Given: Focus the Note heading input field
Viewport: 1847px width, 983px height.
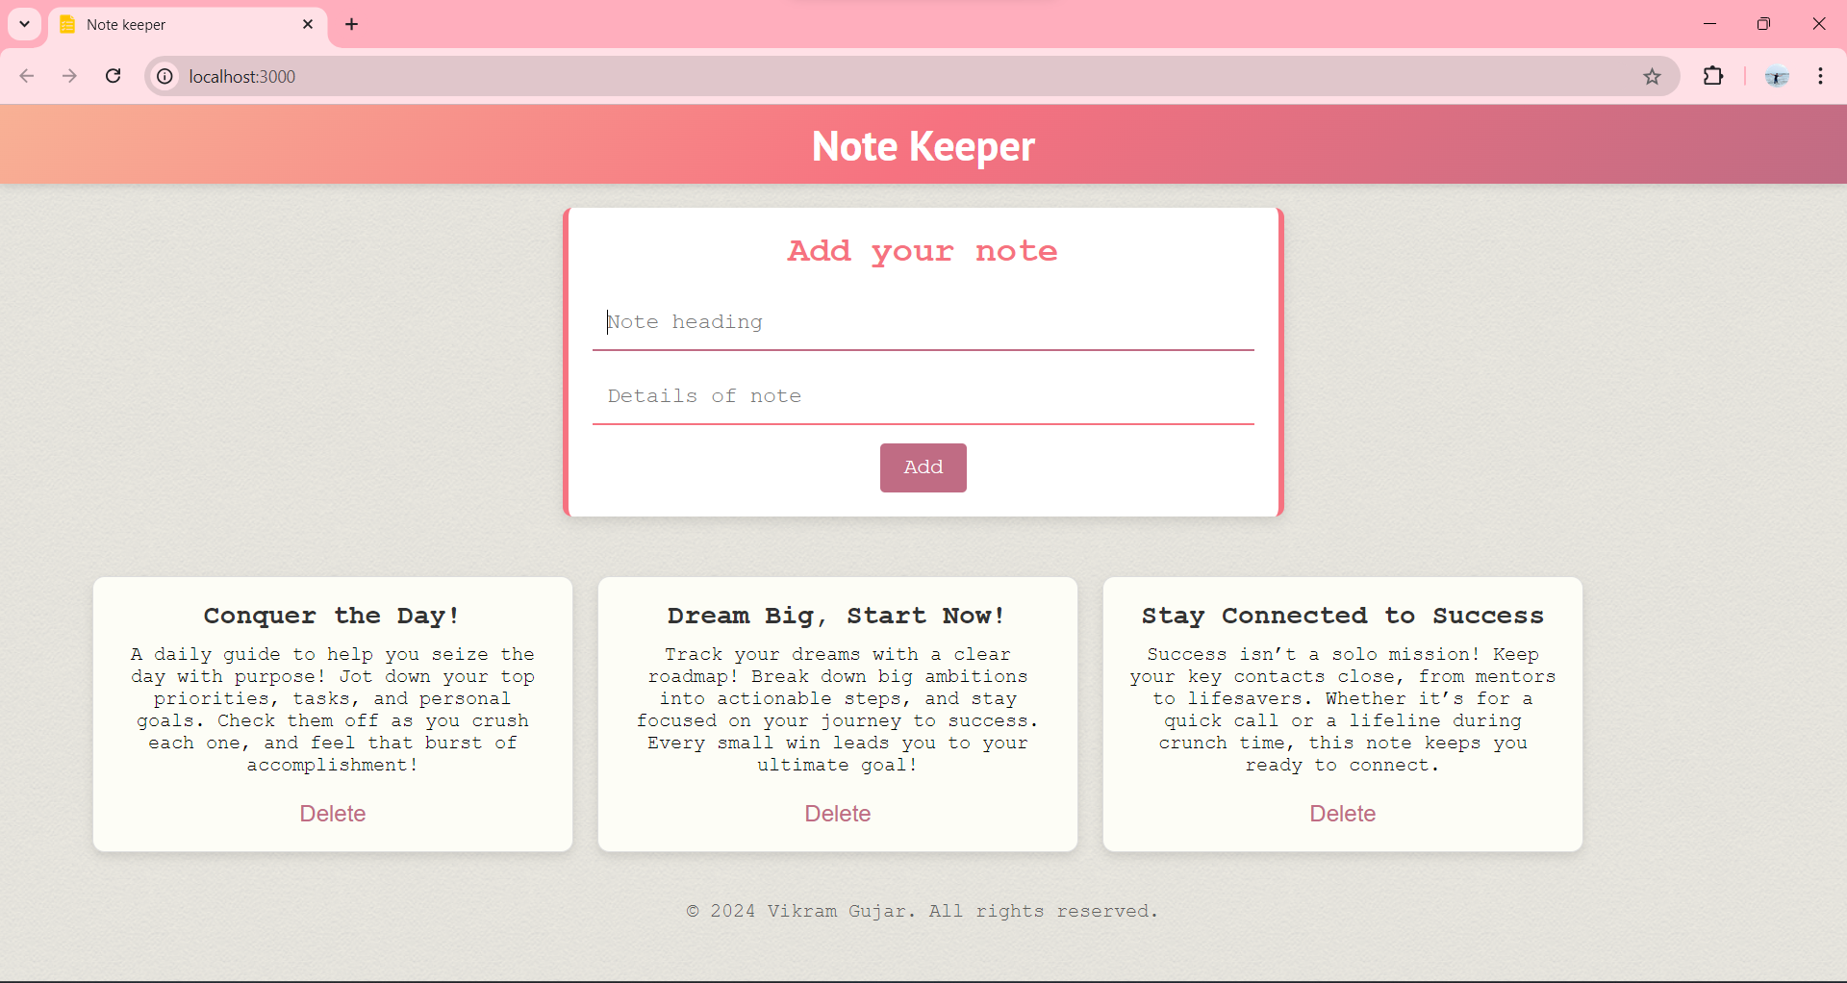Looking at the screenshot, I should coord(923,322).
